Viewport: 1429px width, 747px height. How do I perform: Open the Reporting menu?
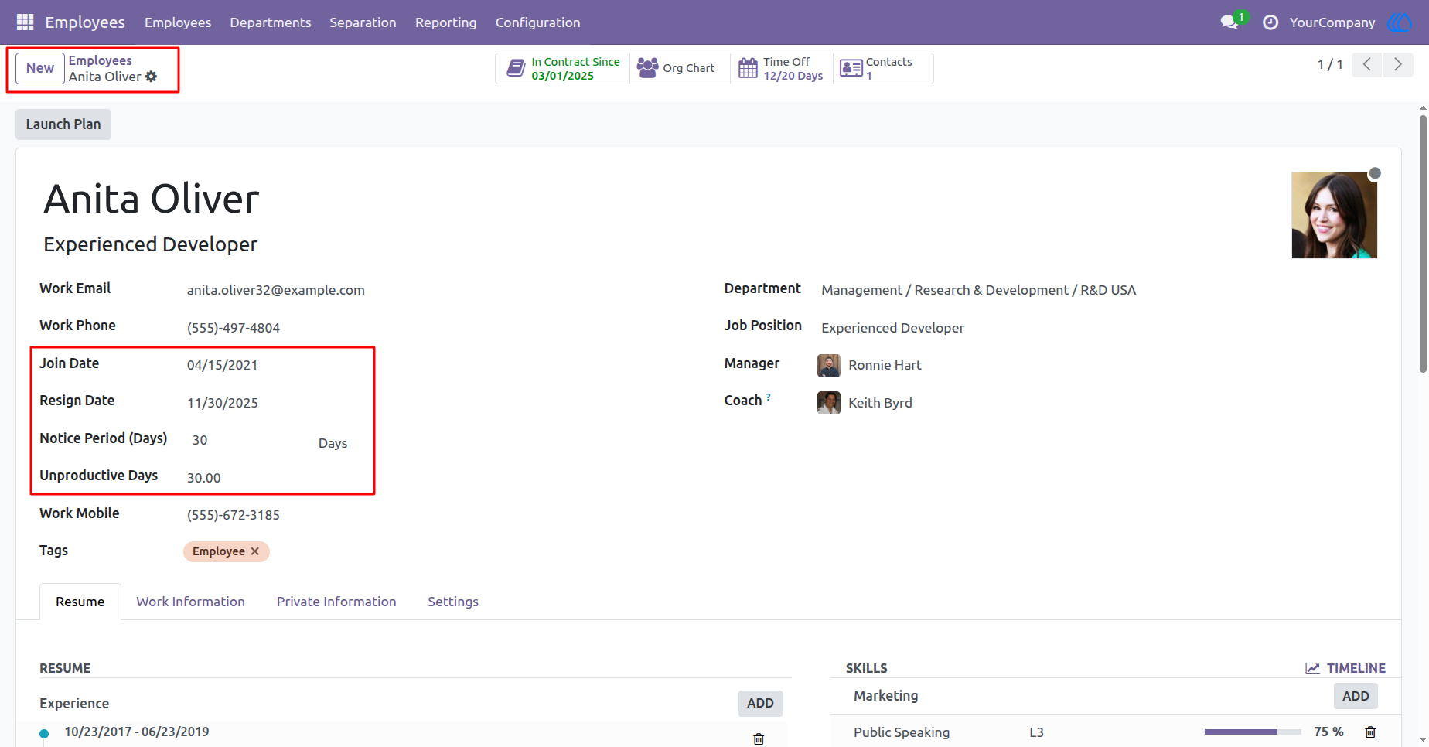pos(446,22)
